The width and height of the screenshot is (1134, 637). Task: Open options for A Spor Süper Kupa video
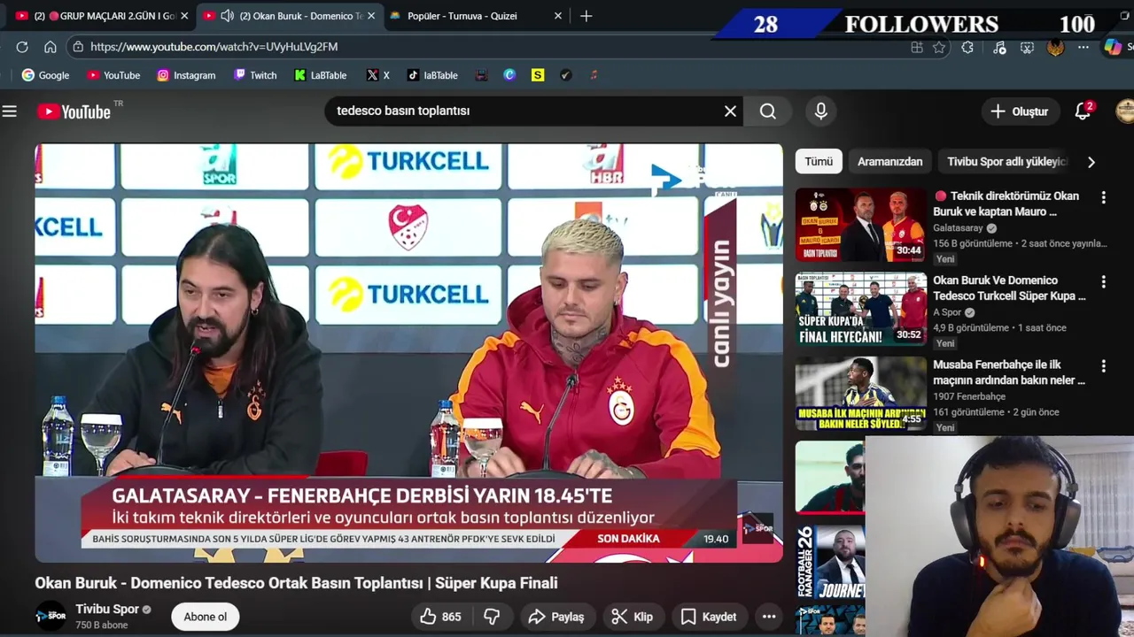coord(1104,282)
